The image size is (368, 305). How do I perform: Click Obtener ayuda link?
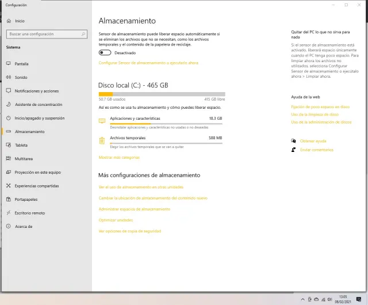click(x=313, y=141)
